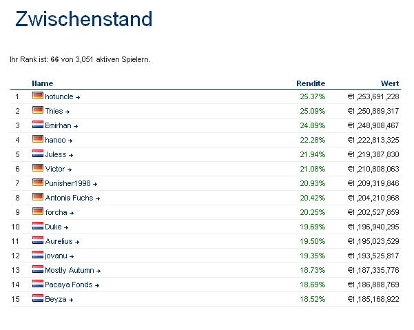Viewport: 414px width, 330px height.
Task: Click the arrow icon next to Pacaya Fonds
Action: tap(97, 285)
